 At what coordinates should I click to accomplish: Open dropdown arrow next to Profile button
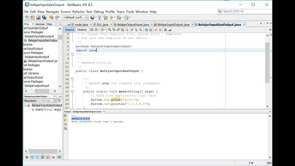[x=130, y=18]
